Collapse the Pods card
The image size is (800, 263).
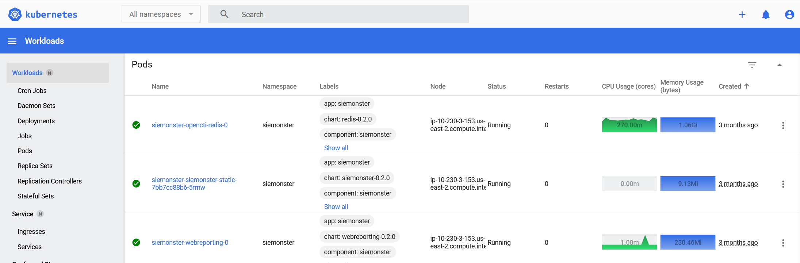coord(779,65)
